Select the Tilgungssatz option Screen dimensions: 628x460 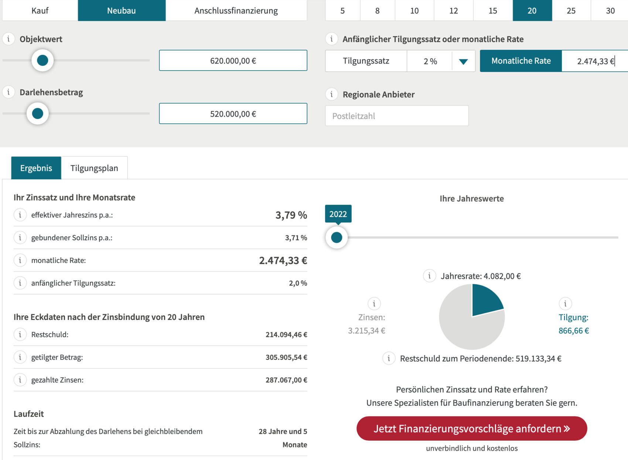tap(366, 61)
